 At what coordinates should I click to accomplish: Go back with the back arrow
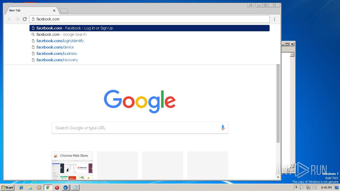click(10, 19)
